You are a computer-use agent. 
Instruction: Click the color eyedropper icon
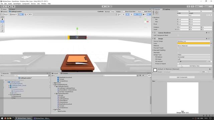(211, 43)
